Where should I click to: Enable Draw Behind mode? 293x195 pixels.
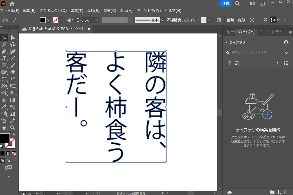8,160
